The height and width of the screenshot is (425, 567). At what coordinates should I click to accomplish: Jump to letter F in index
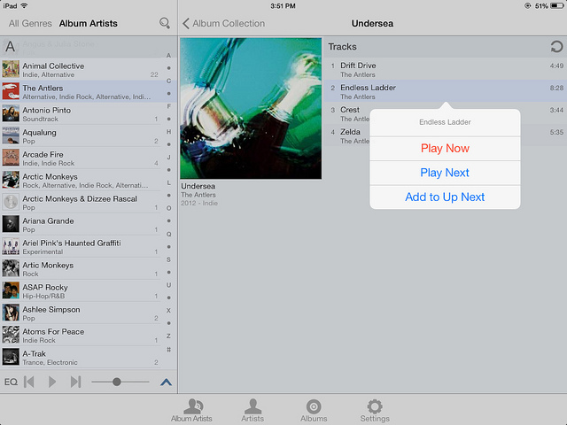click(168, 106)
